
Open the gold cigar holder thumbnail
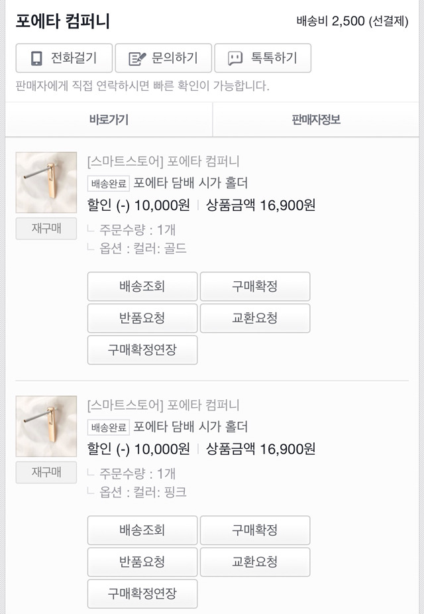tap(46, 182)
